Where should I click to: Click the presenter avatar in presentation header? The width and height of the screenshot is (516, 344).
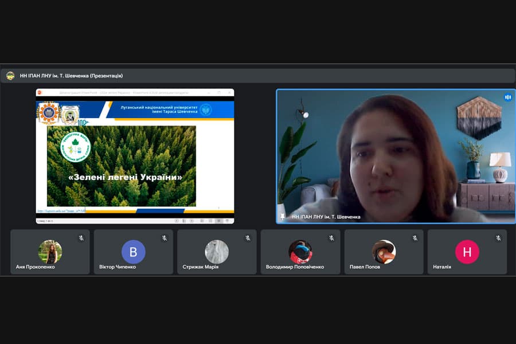(x=10, y=76)
